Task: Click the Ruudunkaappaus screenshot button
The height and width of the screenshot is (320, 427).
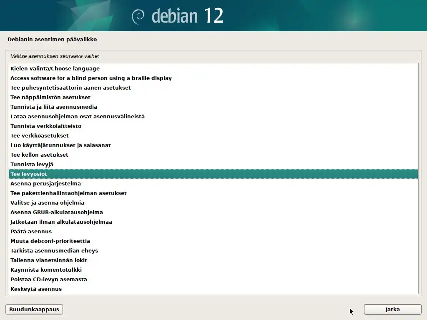Action: (34, 310)
